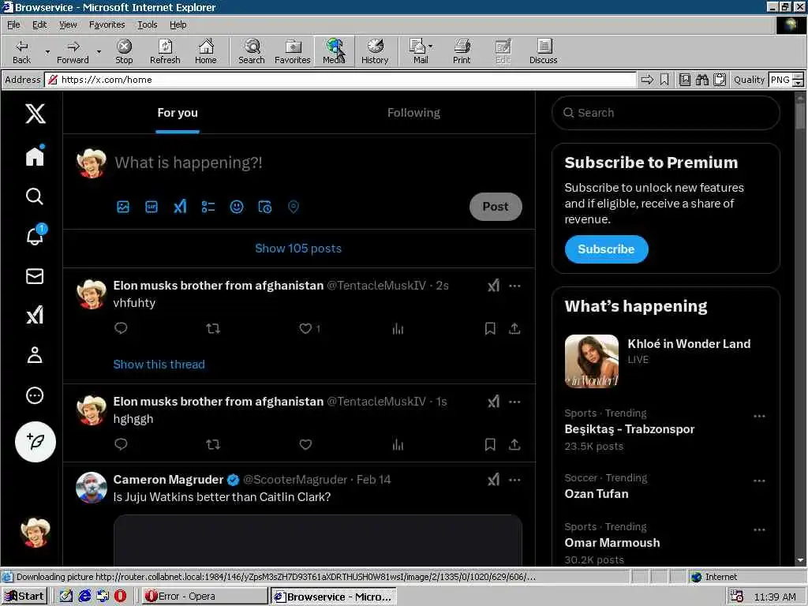This screenshot has height=606, width=808.
Task: Print the page via Print button
Action: pyautogui.click(x=462, y=51)
